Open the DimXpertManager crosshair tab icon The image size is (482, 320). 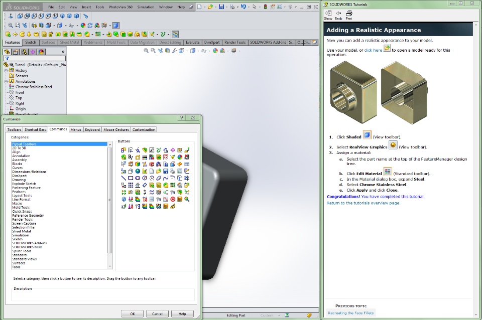33,52
